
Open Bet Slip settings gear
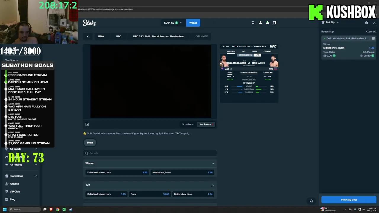point(367,22)
